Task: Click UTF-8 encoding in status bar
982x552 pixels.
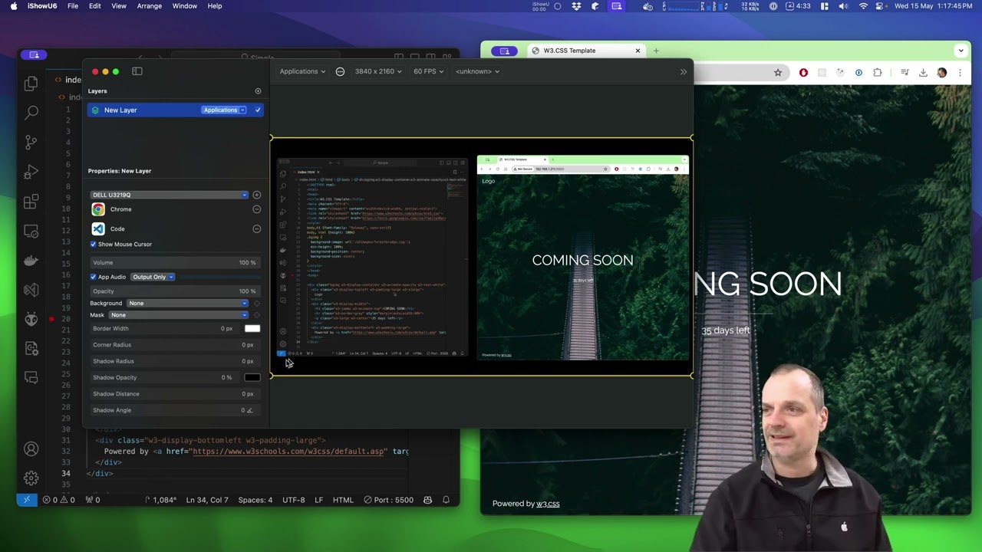Action: (293, 500)
